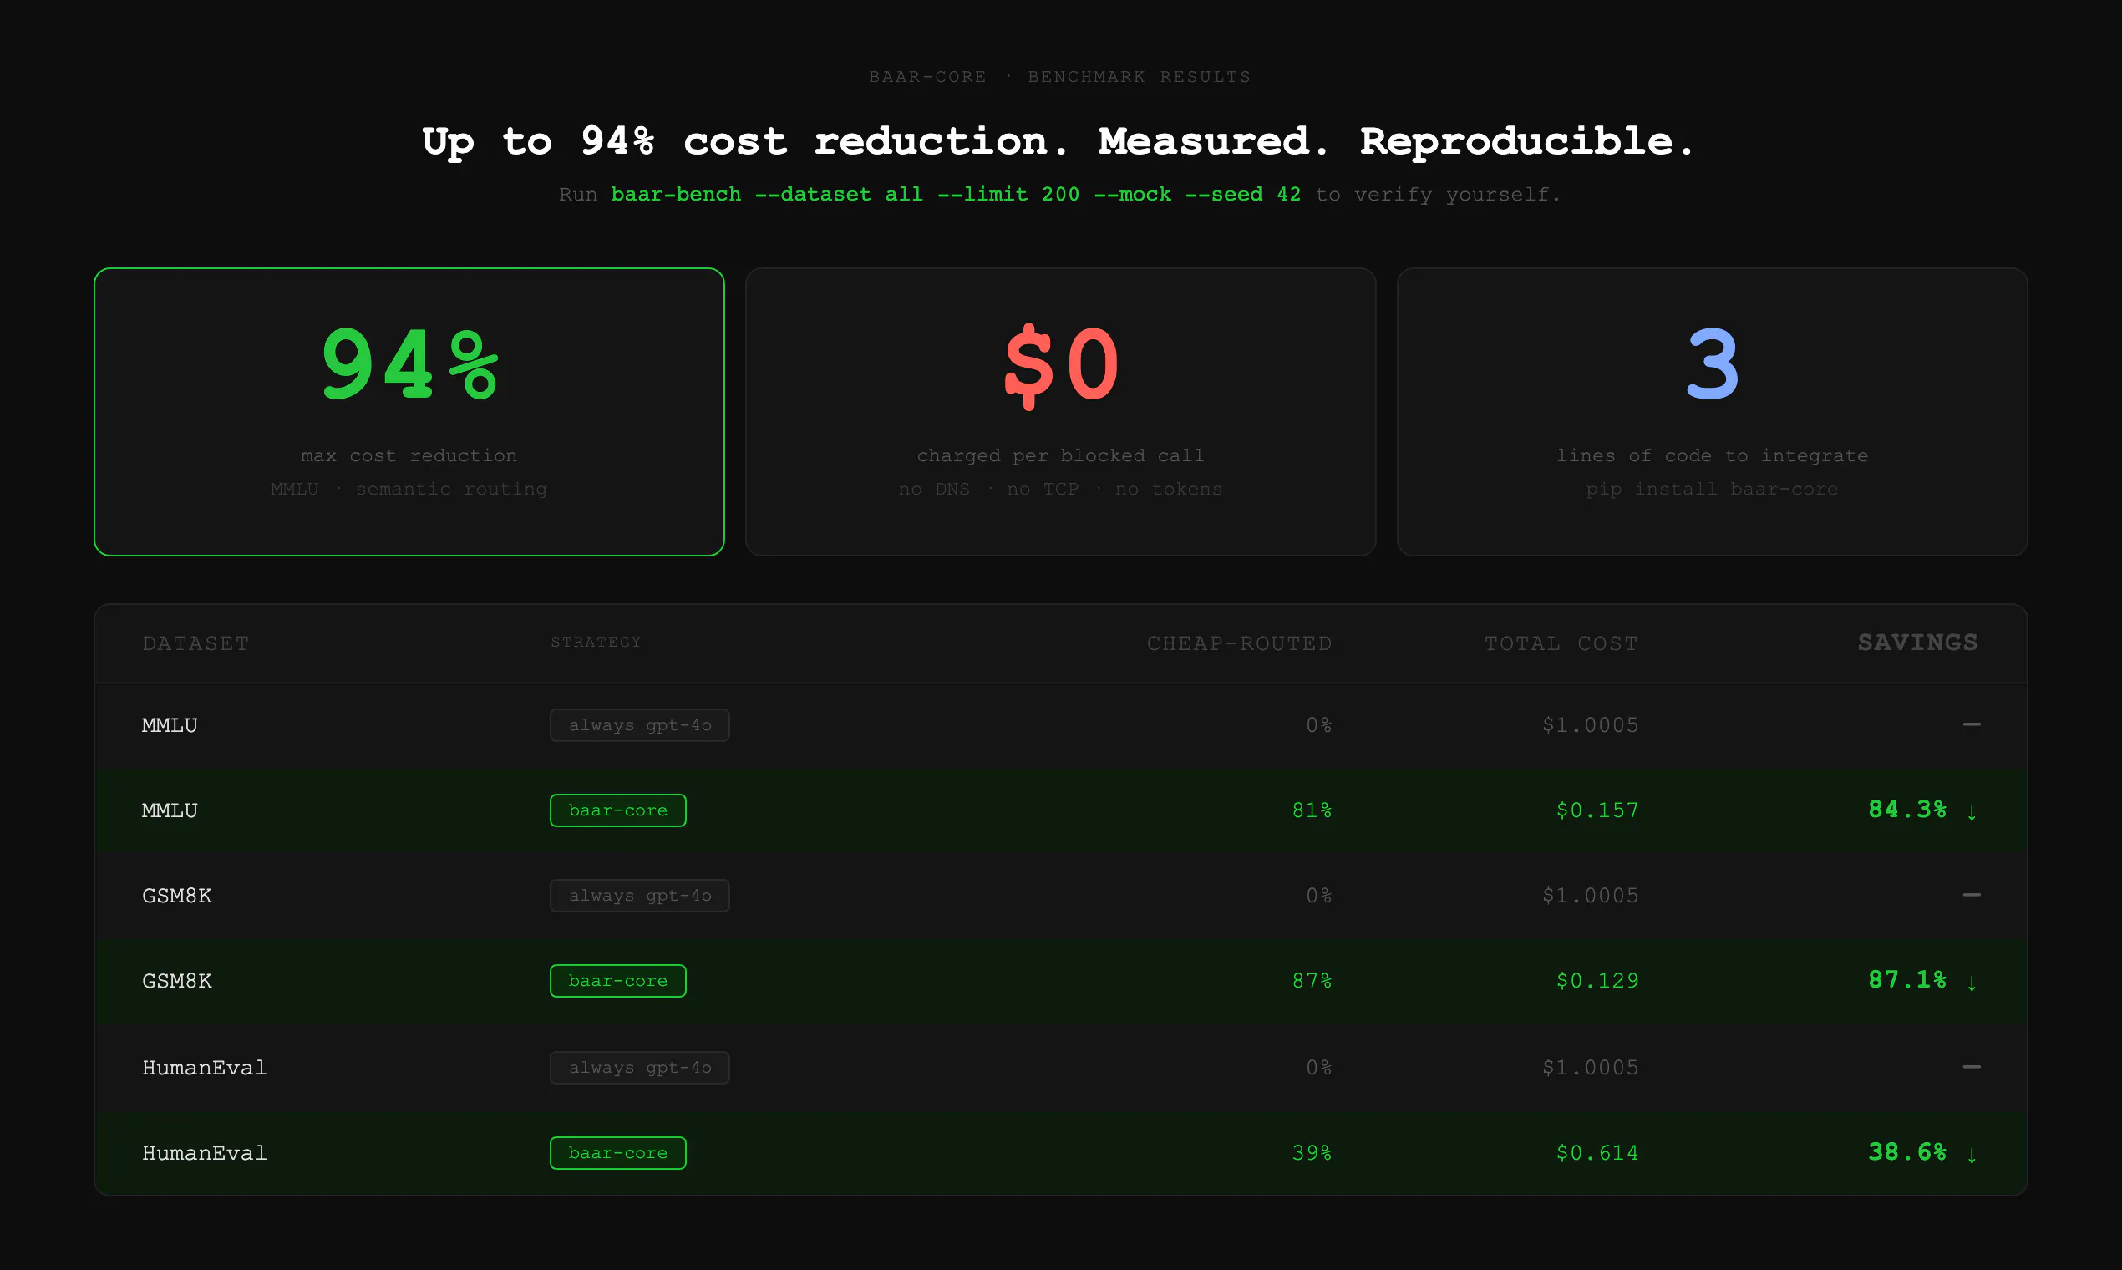Click the down arrow beside 87.1% savings
The height and width of the screenshot is (1270, 2122).
click(x=1972, y=983)
